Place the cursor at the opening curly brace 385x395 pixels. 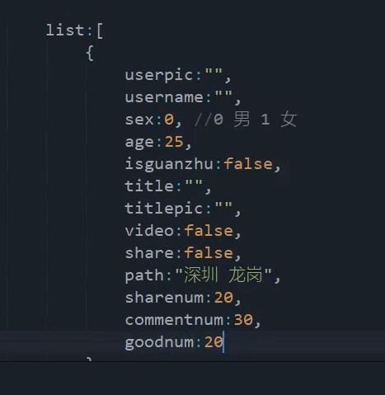tap(90, 53)
